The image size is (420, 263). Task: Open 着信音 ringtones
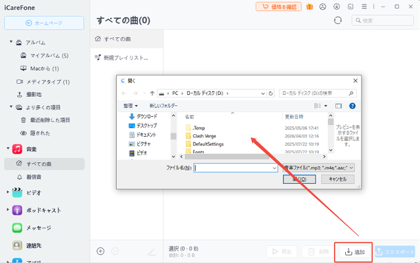click(x=29, y=177)
